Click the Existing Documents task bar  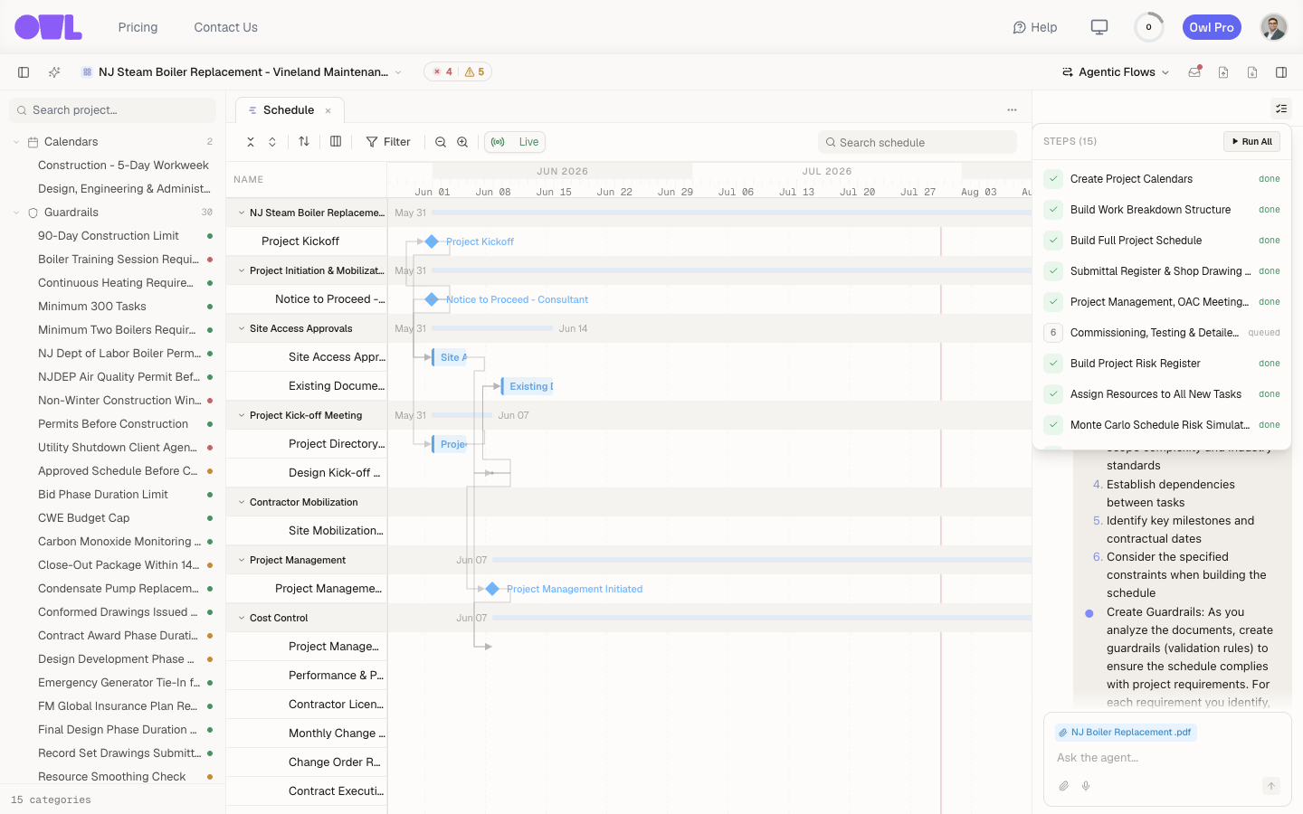(x=528, y=386)
